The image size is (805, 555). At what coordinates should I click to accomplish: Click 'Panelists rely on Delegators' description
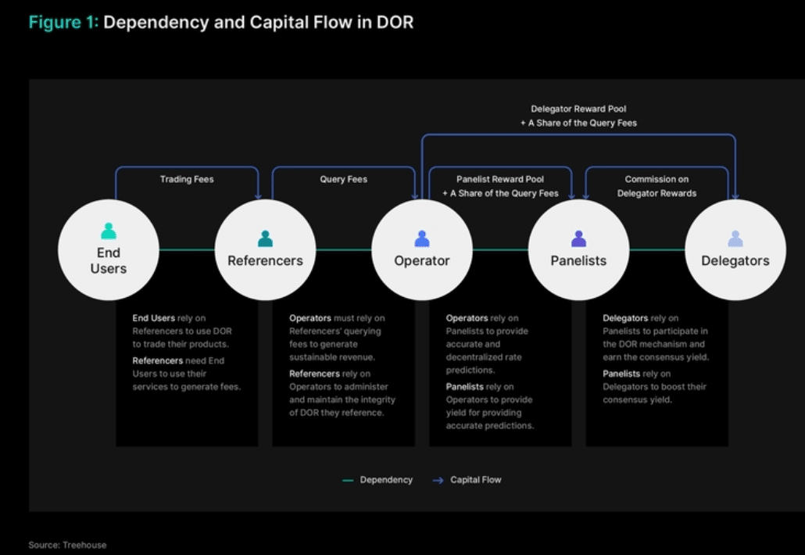pyautogui.click(x=655, y=387)
